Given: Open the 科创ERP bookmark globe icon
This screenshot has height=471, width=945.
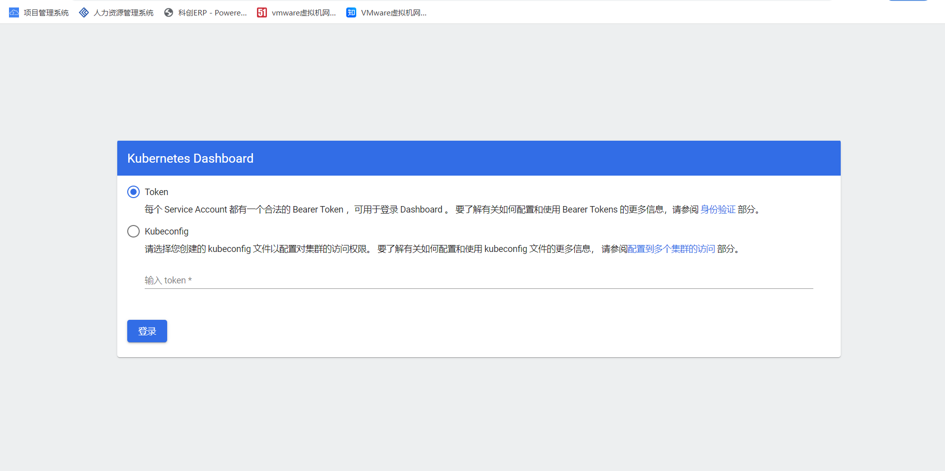Looking at the screenshot, I should [x=169, y=12].
